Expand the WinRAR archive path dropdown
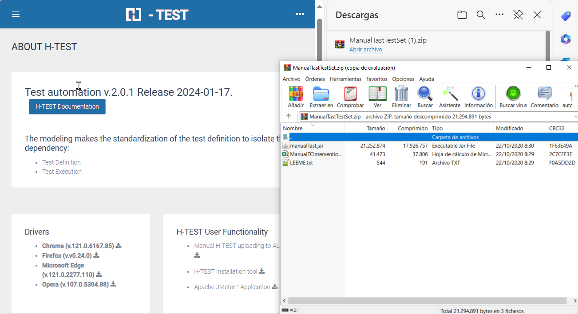The height and width of the screenshot is (314, 578). tap(575, 117)
